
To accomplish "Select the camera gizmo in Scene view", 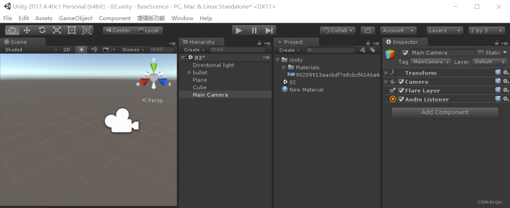I will [x=121, y=121].
